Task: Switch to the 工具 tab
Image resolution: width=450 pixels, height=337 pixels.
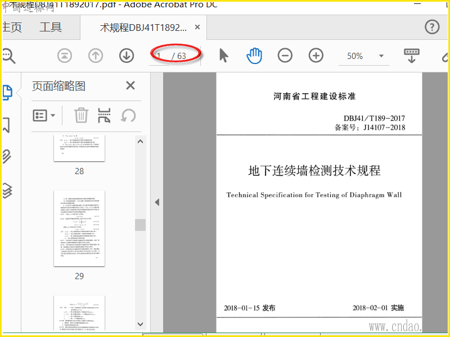Action: pyautogui.click(x=51, y=27)
